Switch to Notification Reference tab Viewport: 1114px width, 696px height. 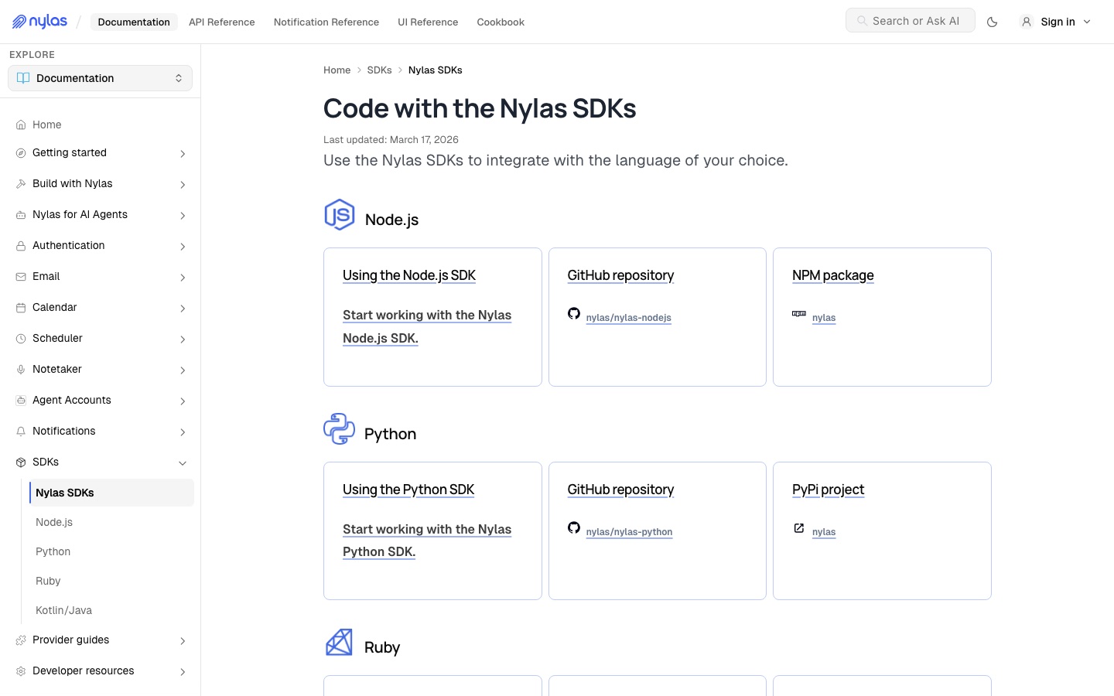click(326, 22)
